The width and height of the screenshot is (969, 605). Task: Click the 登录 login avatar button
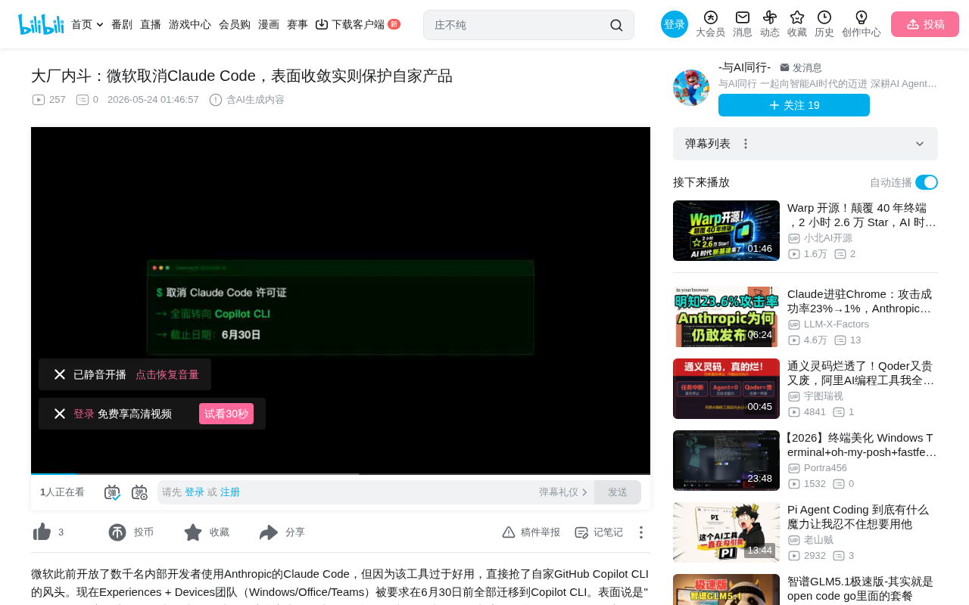coord(675,24)
